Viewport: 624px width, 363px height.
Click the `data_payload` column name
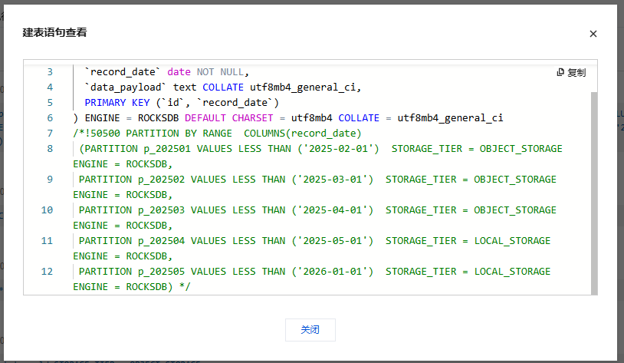point(125,87)
